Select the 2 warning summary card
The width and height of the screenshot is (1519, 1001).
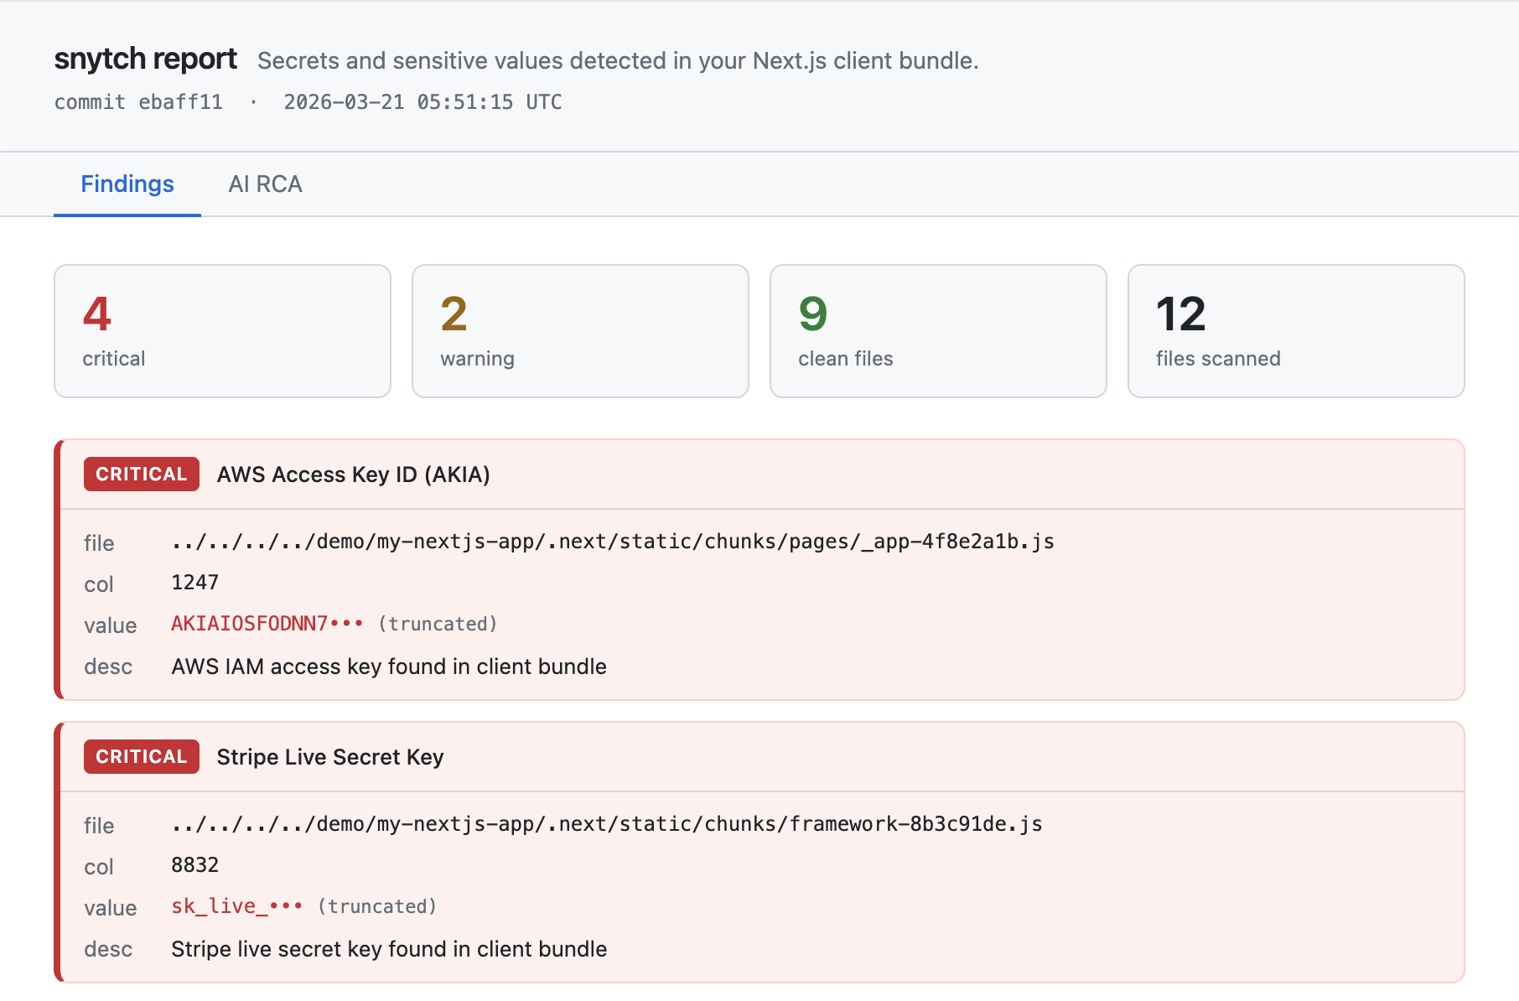579,330
